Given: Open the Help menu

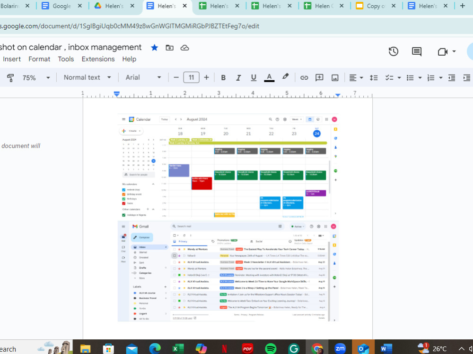Looking at the screenshot, I should pos(129,59).
